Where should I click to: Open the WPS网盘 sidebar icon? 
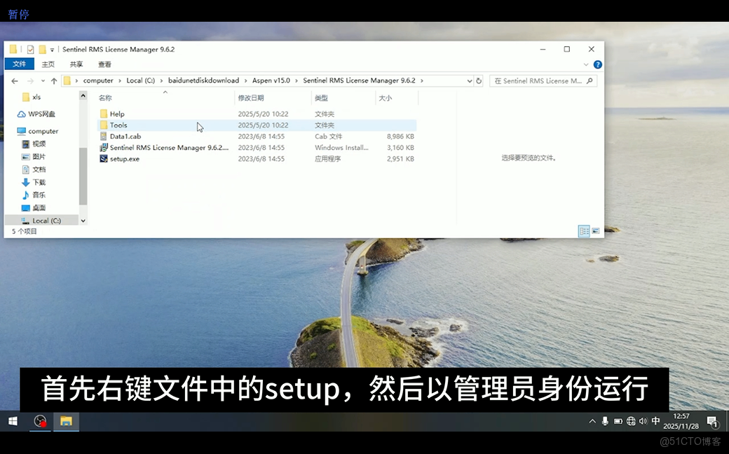20,114
